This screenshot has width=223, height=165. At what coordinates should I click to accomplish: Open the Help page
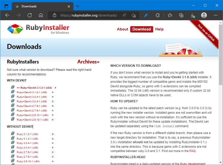(x=159, y=29)
